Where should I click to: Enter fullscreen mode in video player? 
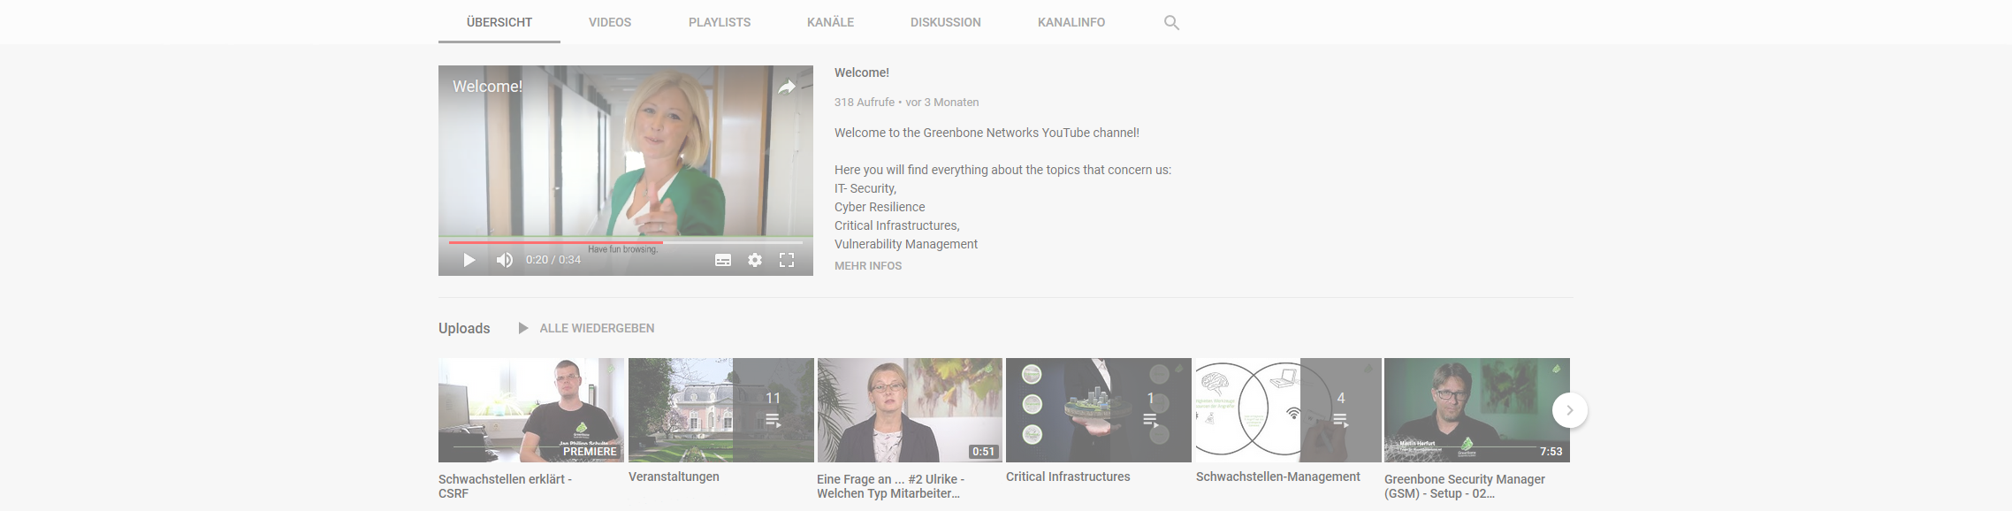(786, 260)
